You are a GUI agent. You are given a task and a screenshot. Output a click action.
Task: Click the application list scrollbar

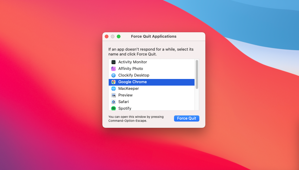pyautogui.click(x=197, y=74)
